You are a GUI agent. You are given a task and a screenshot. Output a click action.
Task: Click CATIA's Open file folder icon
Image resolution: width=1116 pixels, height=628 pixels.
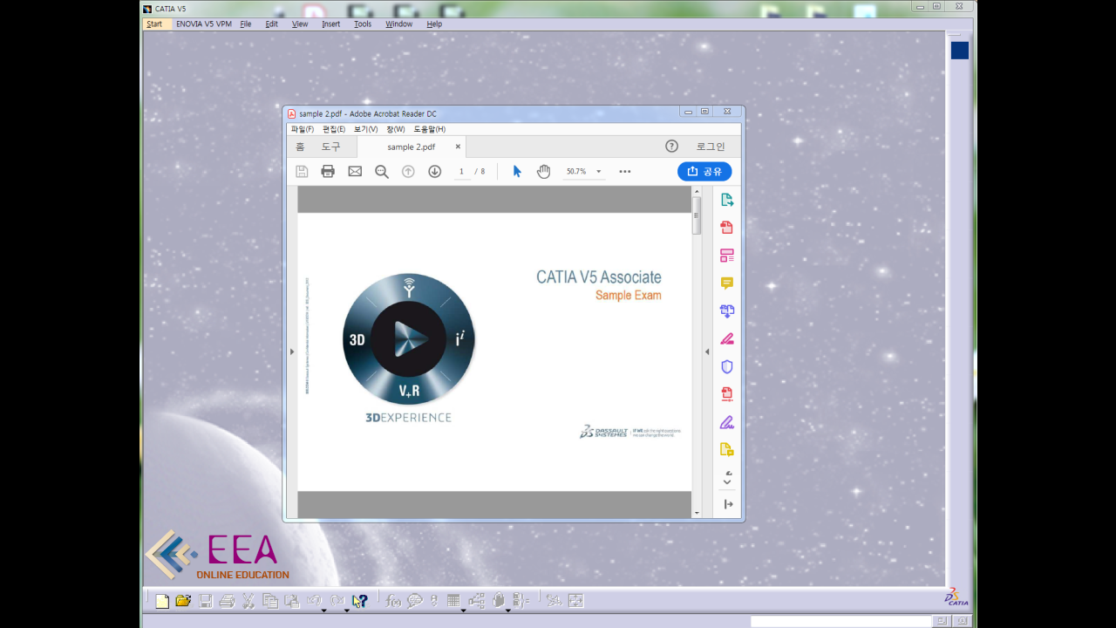(183, 601)
